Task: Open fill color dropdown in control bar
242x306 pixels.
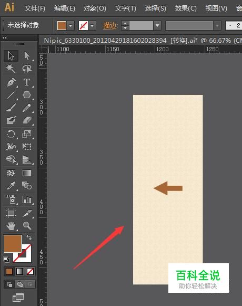Action: (x=70, y=25)
